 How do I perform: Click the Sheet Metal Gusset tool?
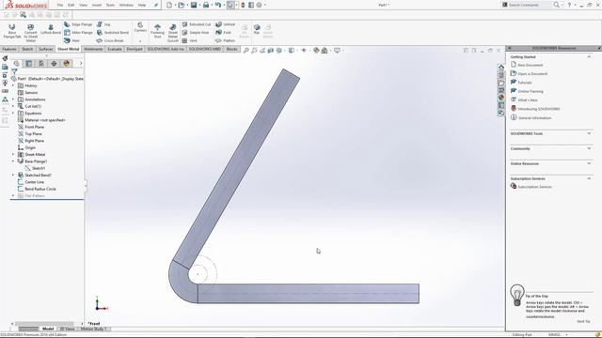(173, 33)
